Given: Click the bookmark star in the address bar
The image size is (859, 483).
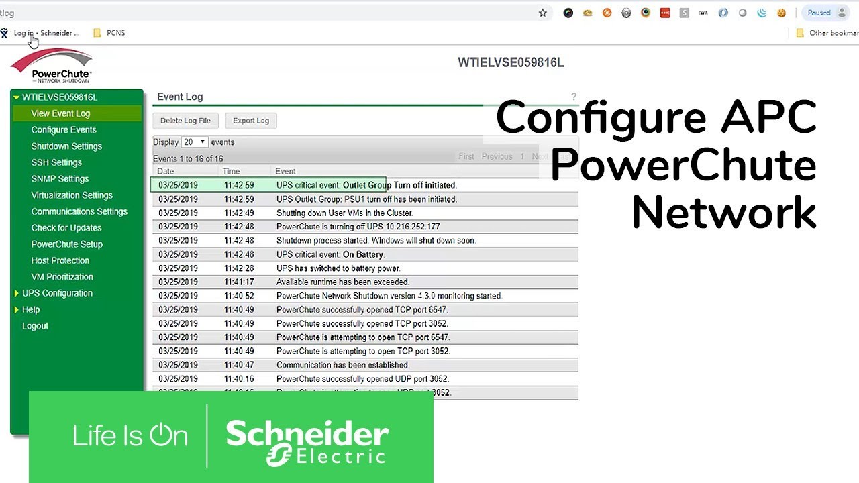Looking at the screenshot, I should tap(543, 13).
